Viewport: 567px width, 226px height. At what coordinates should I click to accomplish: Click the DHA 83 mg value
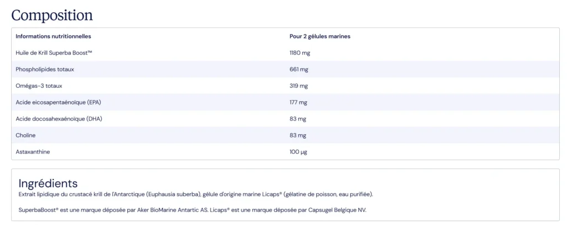click(x=297, y=119)
